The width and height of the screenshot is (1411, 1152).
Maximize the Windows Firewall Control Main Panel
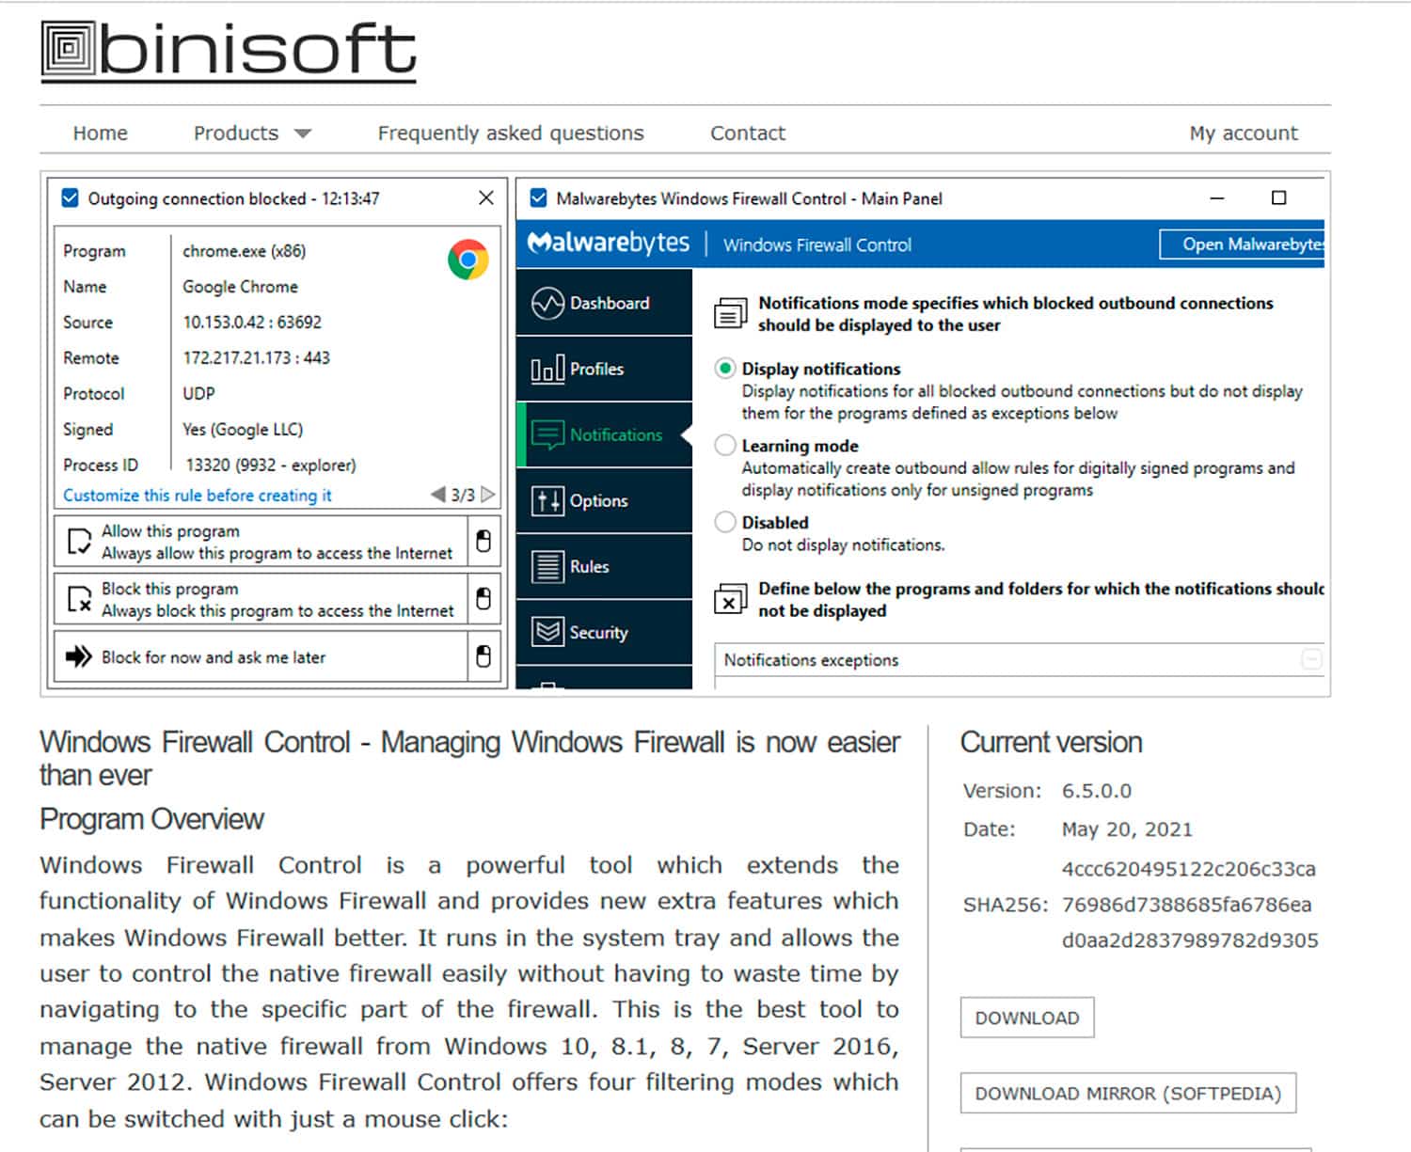1278,197
